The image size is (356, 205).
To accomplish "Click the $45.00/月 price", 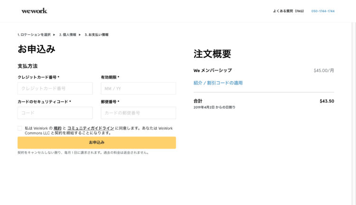I will (324, 71).
